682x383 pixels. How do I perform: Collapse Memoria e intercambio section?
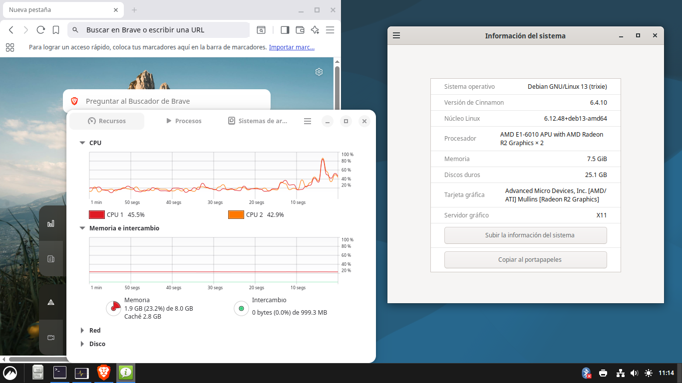click(82, 228)
